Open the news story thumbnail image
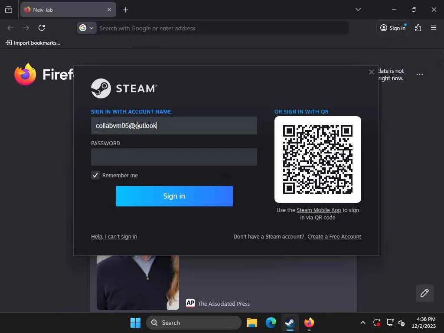This screenshot has width=444, height=333. tap(137, 283)
